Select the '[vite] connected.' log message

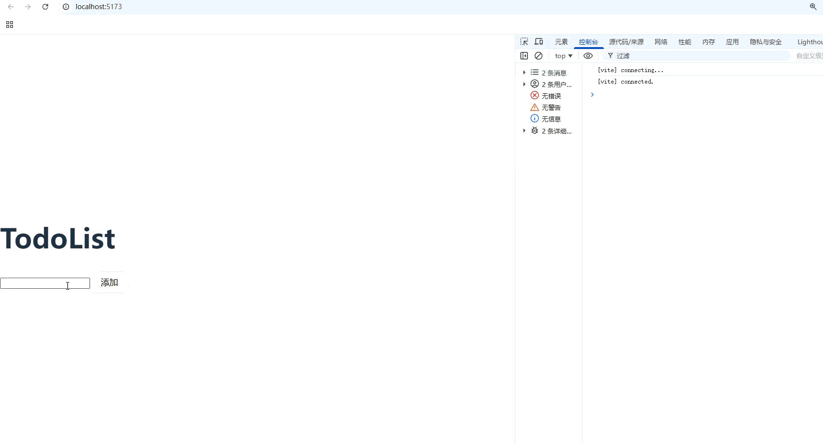626,82
